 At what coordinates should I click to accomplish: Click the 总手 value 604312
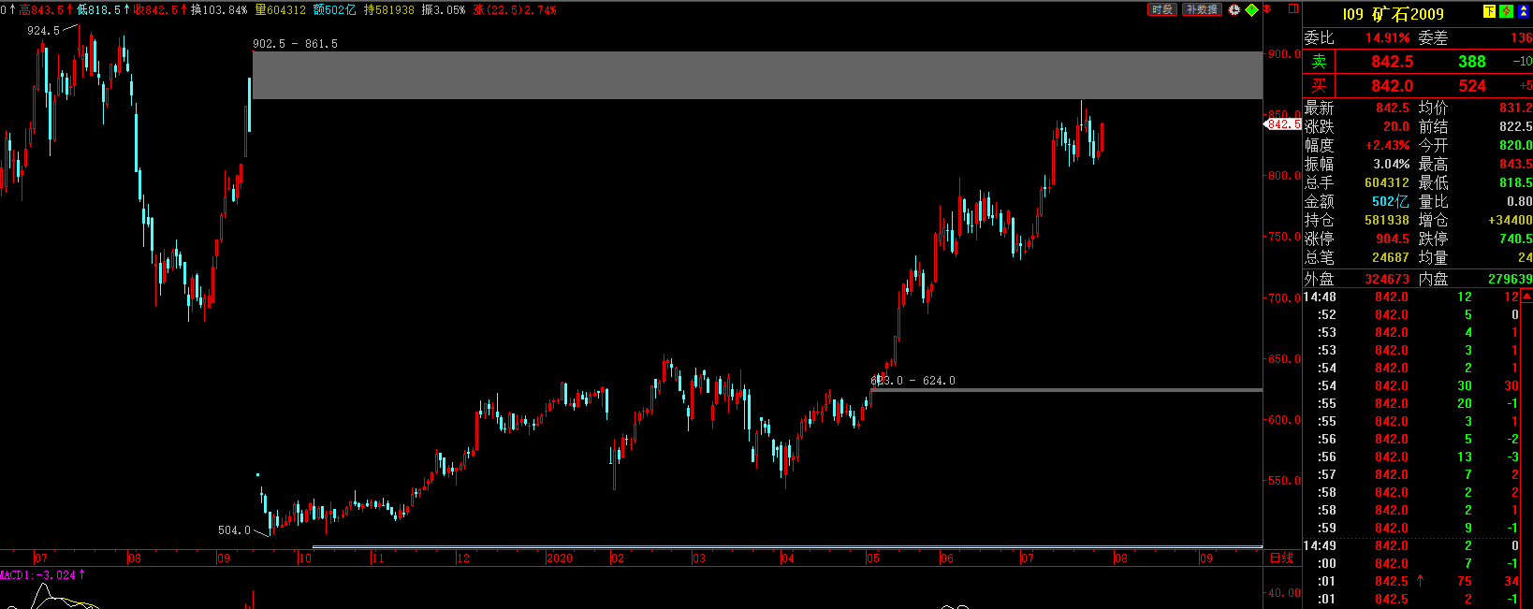1387,183
